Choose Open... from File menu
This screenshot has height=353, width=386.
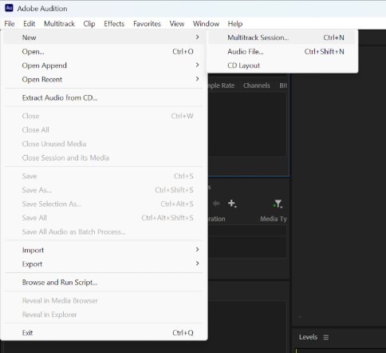tap(104, 51)
